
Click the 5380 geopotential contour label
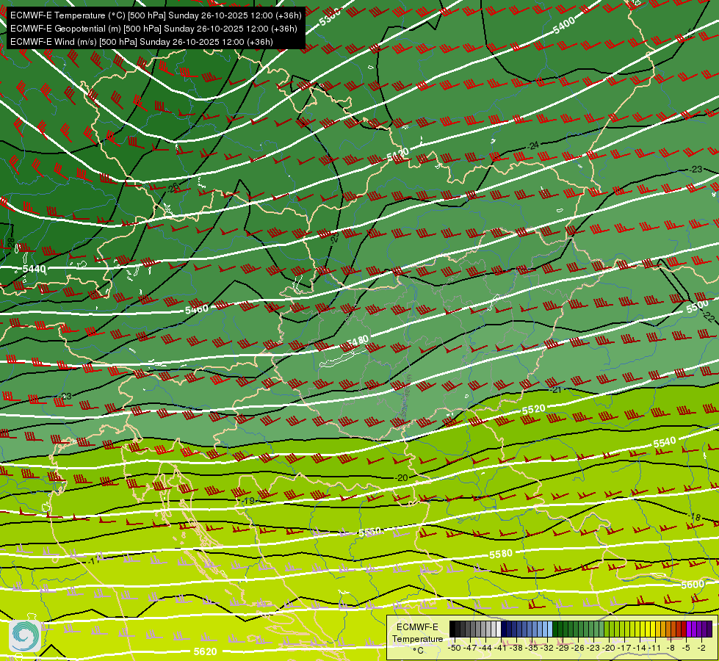(330, 18)
